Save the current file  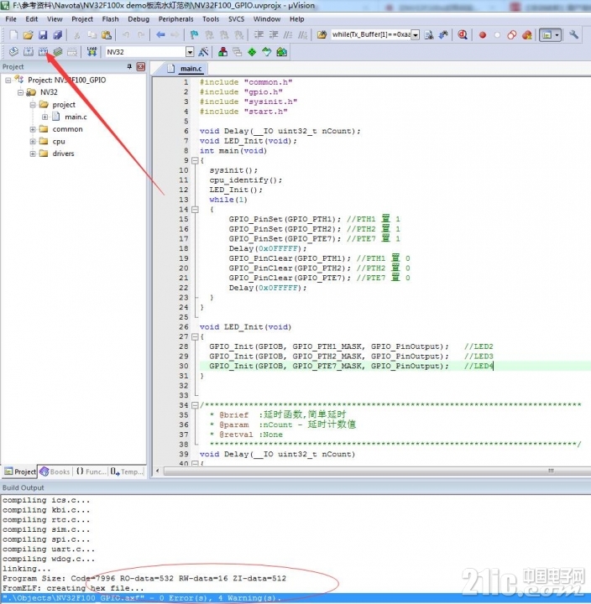43,34
